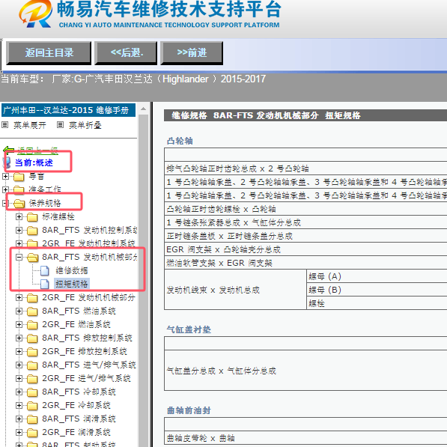This screenshot has height=447, width=447.
Task: Expand 8AR_FTS 排放控制系统 node
Action: point(19,338)
